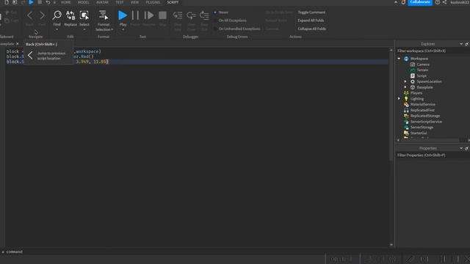Click the Resume test button
Viewport: 470px width, 264px height.
pyautogui.click(x=148, y=15)
